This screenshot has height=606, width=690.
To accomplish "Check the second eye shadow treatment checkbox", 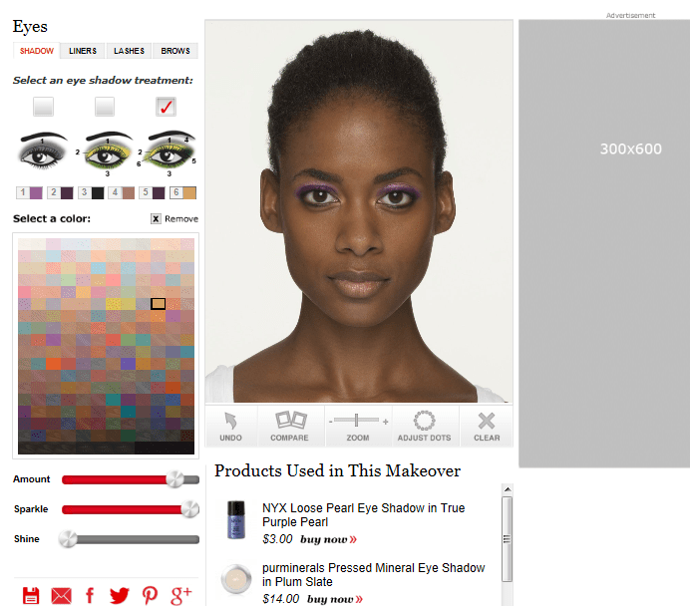I will click(x=105, y=106).
